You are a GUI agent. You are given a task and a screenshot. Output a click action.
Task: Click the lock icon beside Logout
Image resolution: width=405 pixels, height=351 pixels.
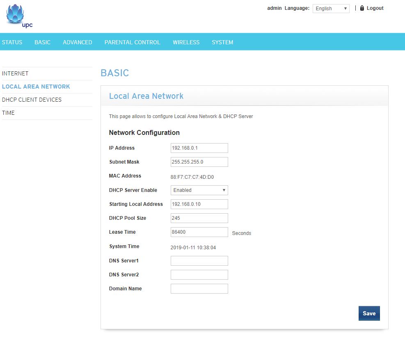(362, 8)
